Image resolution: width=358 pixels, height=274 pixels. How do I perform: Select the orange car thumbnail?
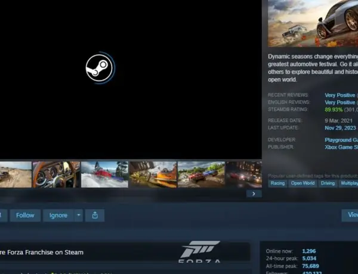coord(153,175)
